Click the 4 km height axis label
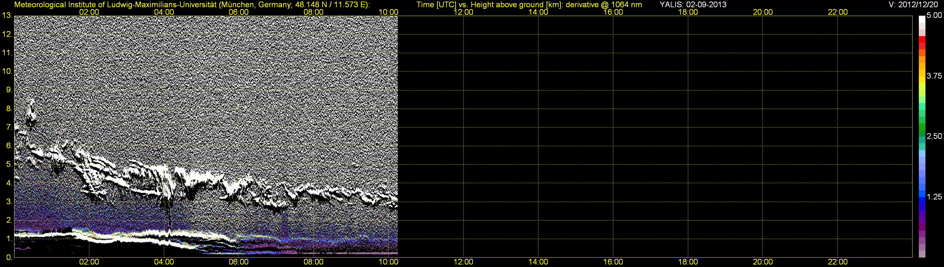 9,183
